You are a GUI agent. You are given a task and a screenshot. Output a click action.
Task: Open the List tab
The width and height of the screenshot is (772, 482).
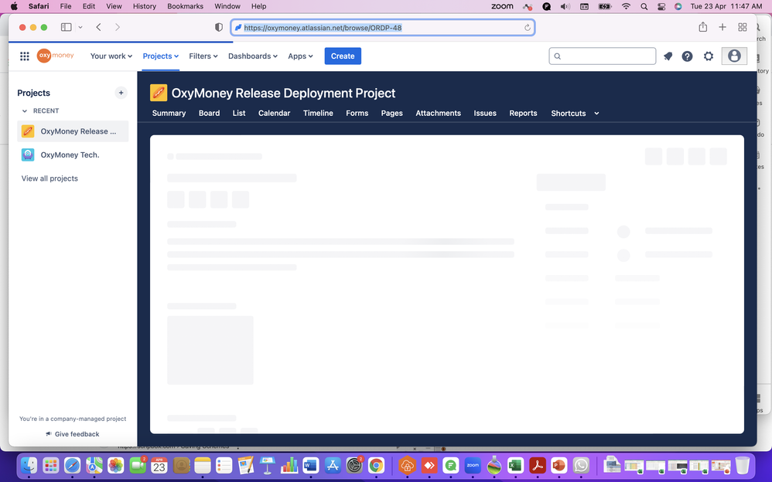point(239,113)
